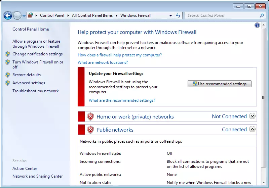Open Change notification settings
Viewport: 269px width, 188px height.
point(37,54)
